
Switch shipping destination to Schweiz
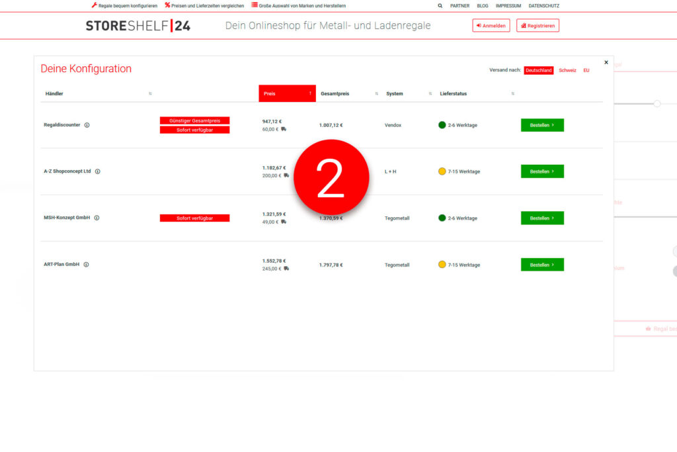(567, 70)
